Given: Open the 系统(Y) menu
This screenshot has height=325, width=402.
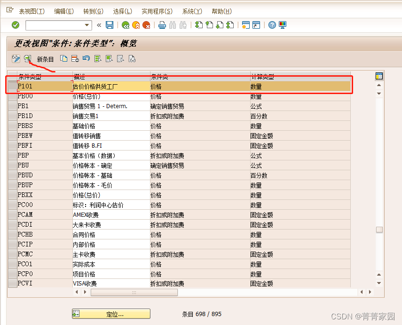Looking at the screenshot, I should pos(192,12).
